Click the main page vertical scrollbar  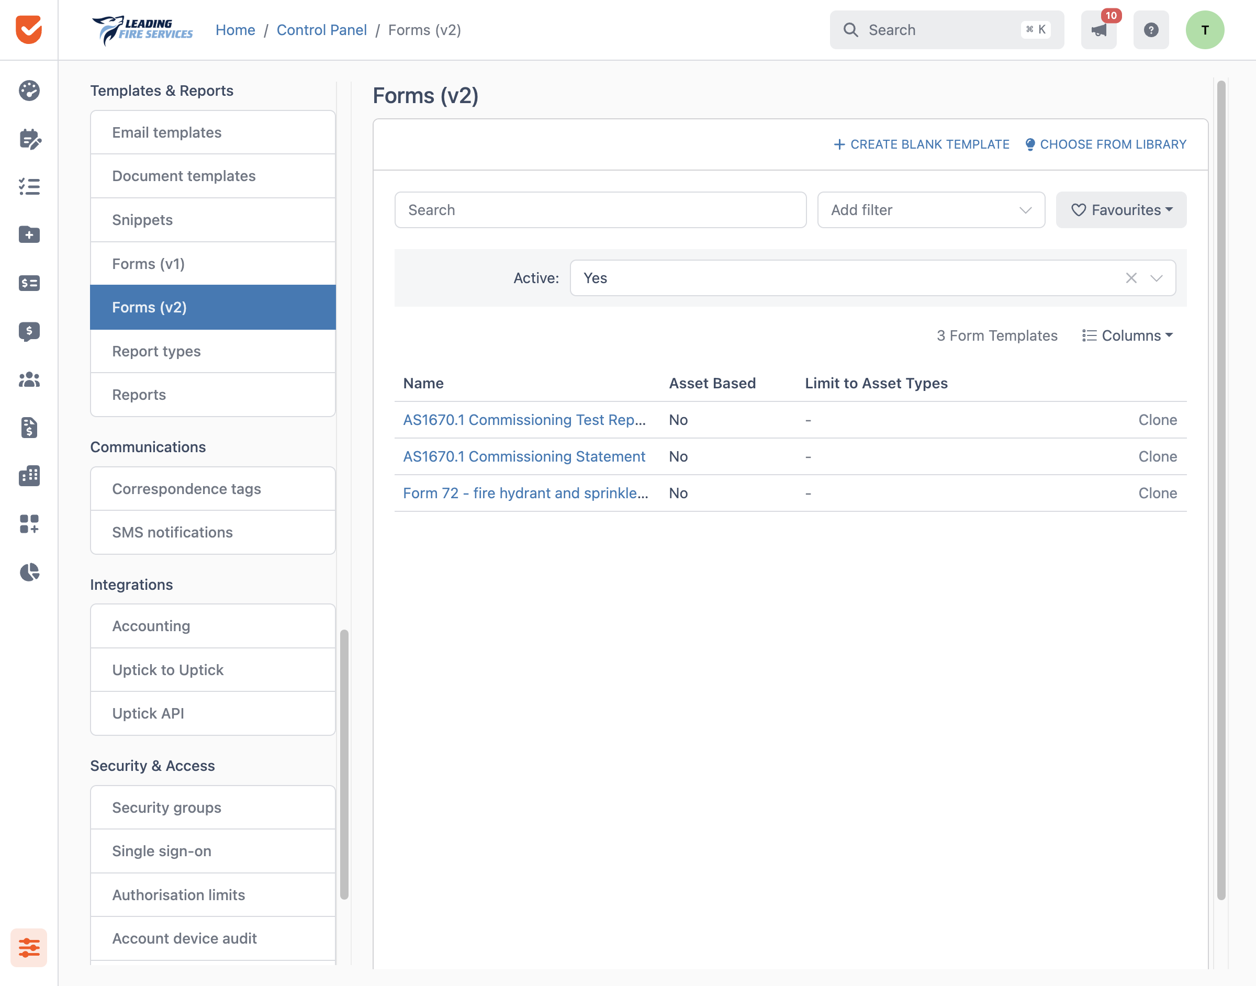1221,490
